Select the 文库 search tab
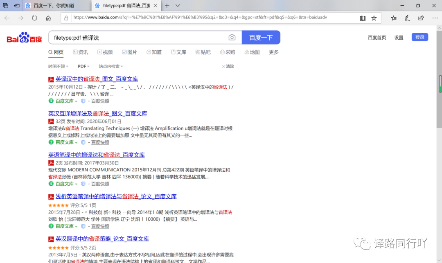Image resolution: width=442 pixels, height=263 pixels. tap(178, 52)
